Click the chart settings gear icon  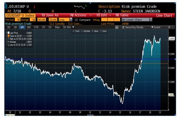pyautogui.click(x=169, y=27)
